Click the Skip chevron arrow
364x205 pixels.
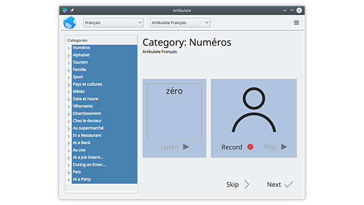click(247, 185)
